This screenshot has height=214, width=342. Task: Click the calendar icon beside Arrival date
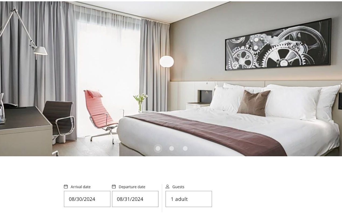[66, 187]
